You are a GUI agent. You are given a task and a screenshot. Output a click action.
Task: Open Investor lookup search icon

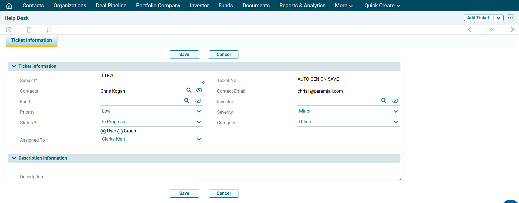[x=384, y=101]
